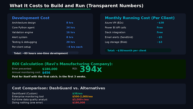193x109 pixels.
Task: Select 'Cost Comparison: DashGuard vs. Alternatives' heading
Action: (x=58, y=88)
